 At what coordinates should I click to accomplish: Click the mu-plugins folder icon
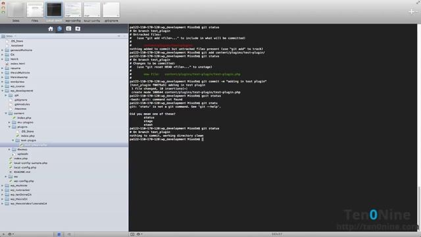pos(14,122)
